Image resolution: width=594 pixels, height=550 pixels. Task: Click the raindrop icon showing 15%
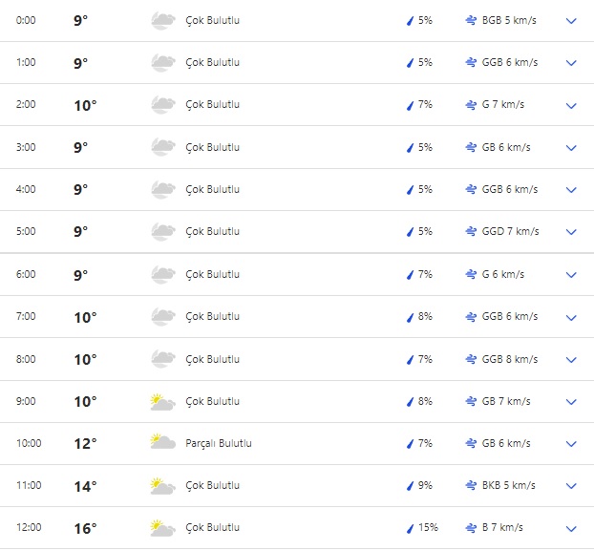pyautogui.click(x=410, y=528)
